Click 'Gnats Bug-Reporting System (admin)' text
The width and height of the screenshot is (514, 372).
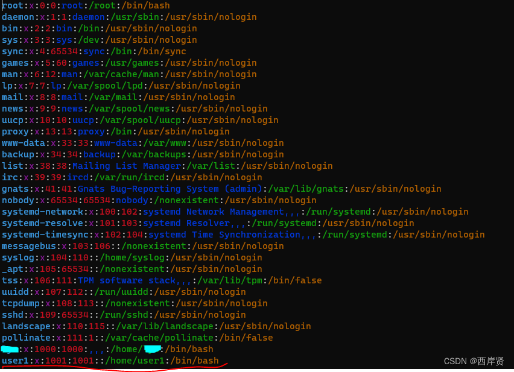[170, 189]
